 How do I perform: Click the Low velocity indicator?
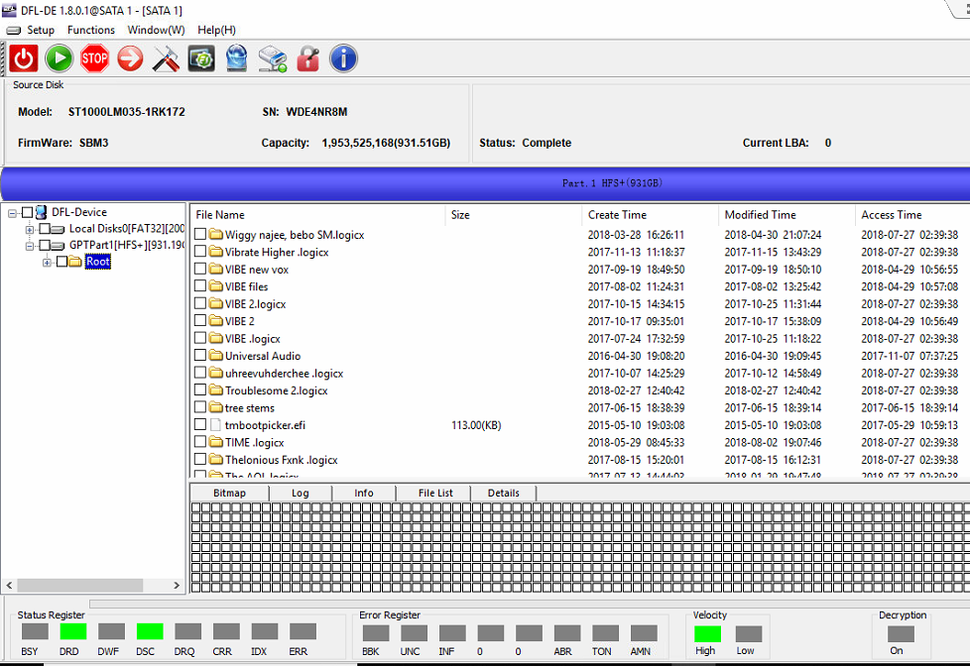(x=748, y=634)
